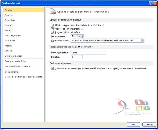The image size is (158, 130).
Task: Toggle Activer l'aperçu instantané checkbox
Action: click(x=52, y=29)
